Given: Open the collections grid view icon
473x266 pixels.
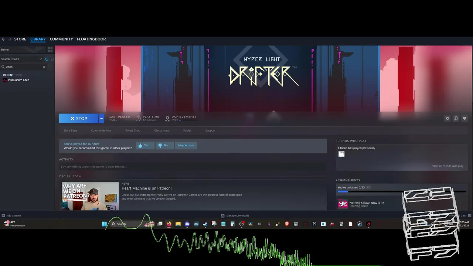Looking at the screenshot, I should click(x=50, y=50).
